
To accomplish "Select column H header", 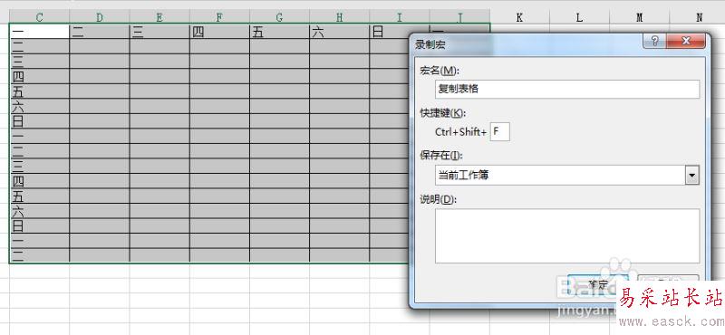I will 339,17.
